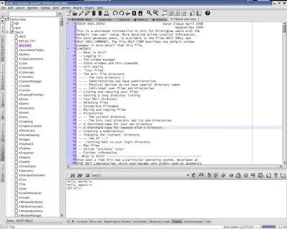Open the Console dock button
This screenshot has height=229, width=287.
[x=82, y=221]
